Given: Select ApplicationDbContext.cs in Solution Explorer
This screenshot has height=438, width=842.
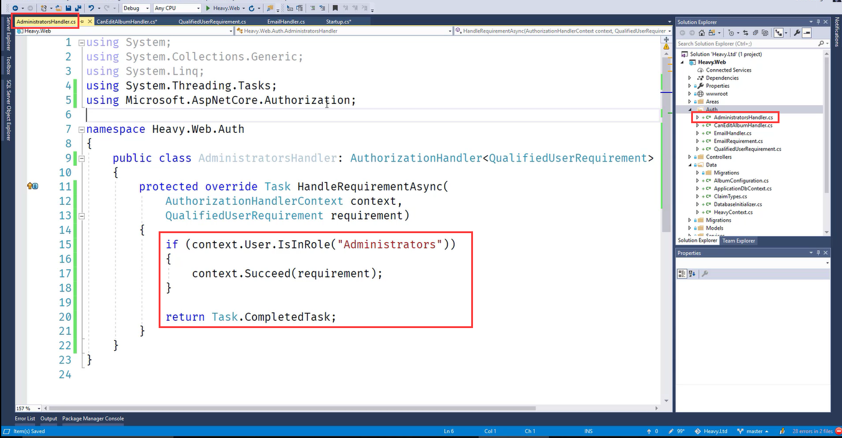Looking at the screenshot, I should pyautogui.click(x=742, y=189).
